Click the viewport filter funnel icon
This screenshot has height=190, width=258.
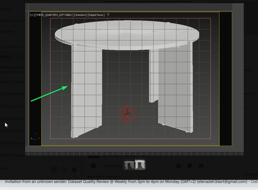(108, 15)
